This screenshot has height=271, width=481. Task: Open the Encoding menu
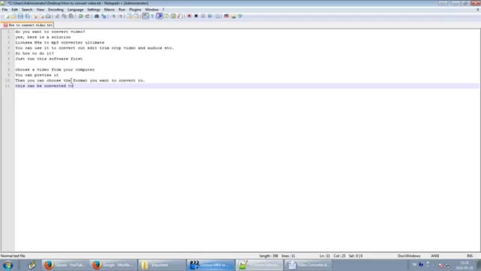(x=56, y=9)
